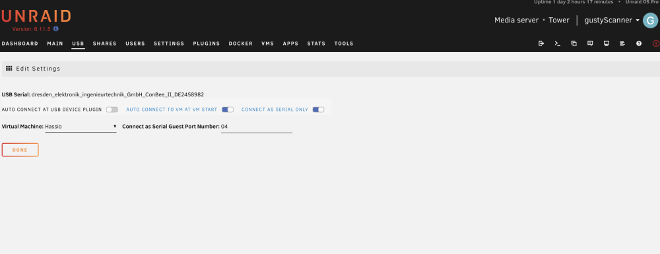Viewport: 660px width, 254px height.
Task: Switch to the VMs tab
Action: click(268, 44)
